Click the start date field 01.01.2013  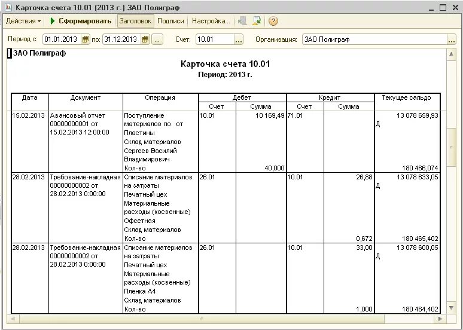(x=62, y=39)
